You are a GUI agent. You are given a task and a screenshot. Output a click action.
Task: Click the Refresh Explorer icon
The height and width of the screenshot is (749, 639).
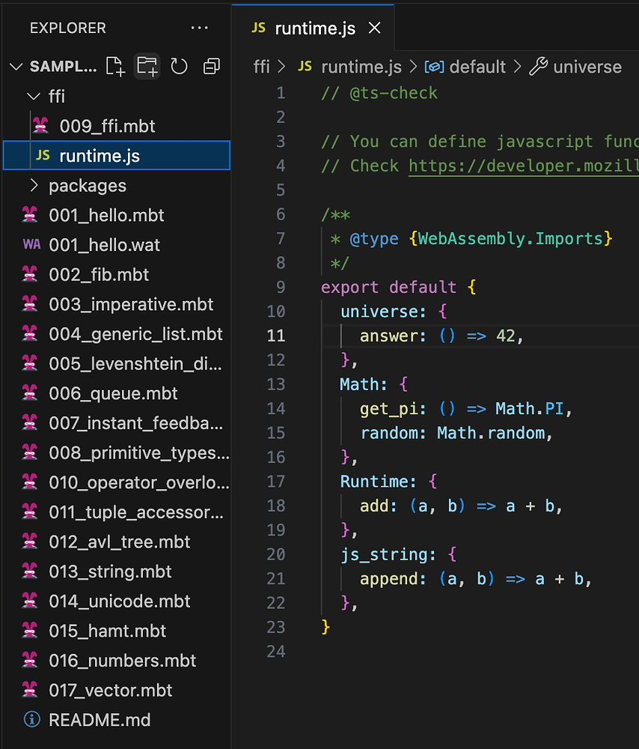(x=179, y=66)
